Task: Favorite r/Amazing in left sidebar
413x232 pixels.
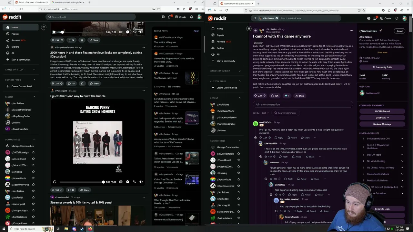Action: pos(33,172)
